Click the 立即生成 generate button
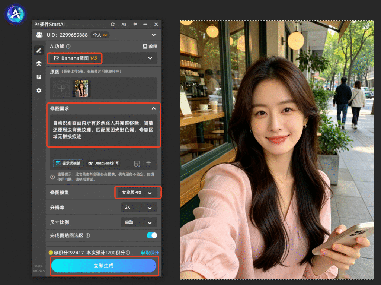Image resolution: width=381 pixels, height=285 pixels. click(104, 266)
